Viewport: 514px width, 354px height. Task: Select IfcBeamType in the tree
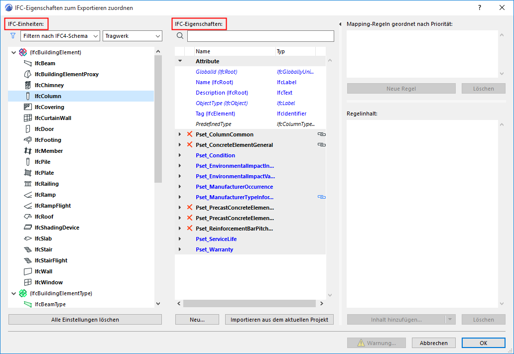click(x=50, y=304)
